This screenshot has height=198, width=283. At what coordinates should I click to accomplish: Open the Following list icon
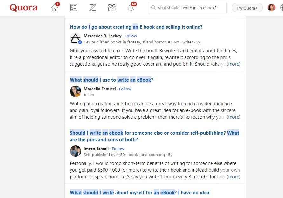[x=74, y=8]
